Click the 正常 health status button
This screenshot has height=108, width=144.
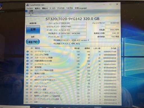(33, 30)
